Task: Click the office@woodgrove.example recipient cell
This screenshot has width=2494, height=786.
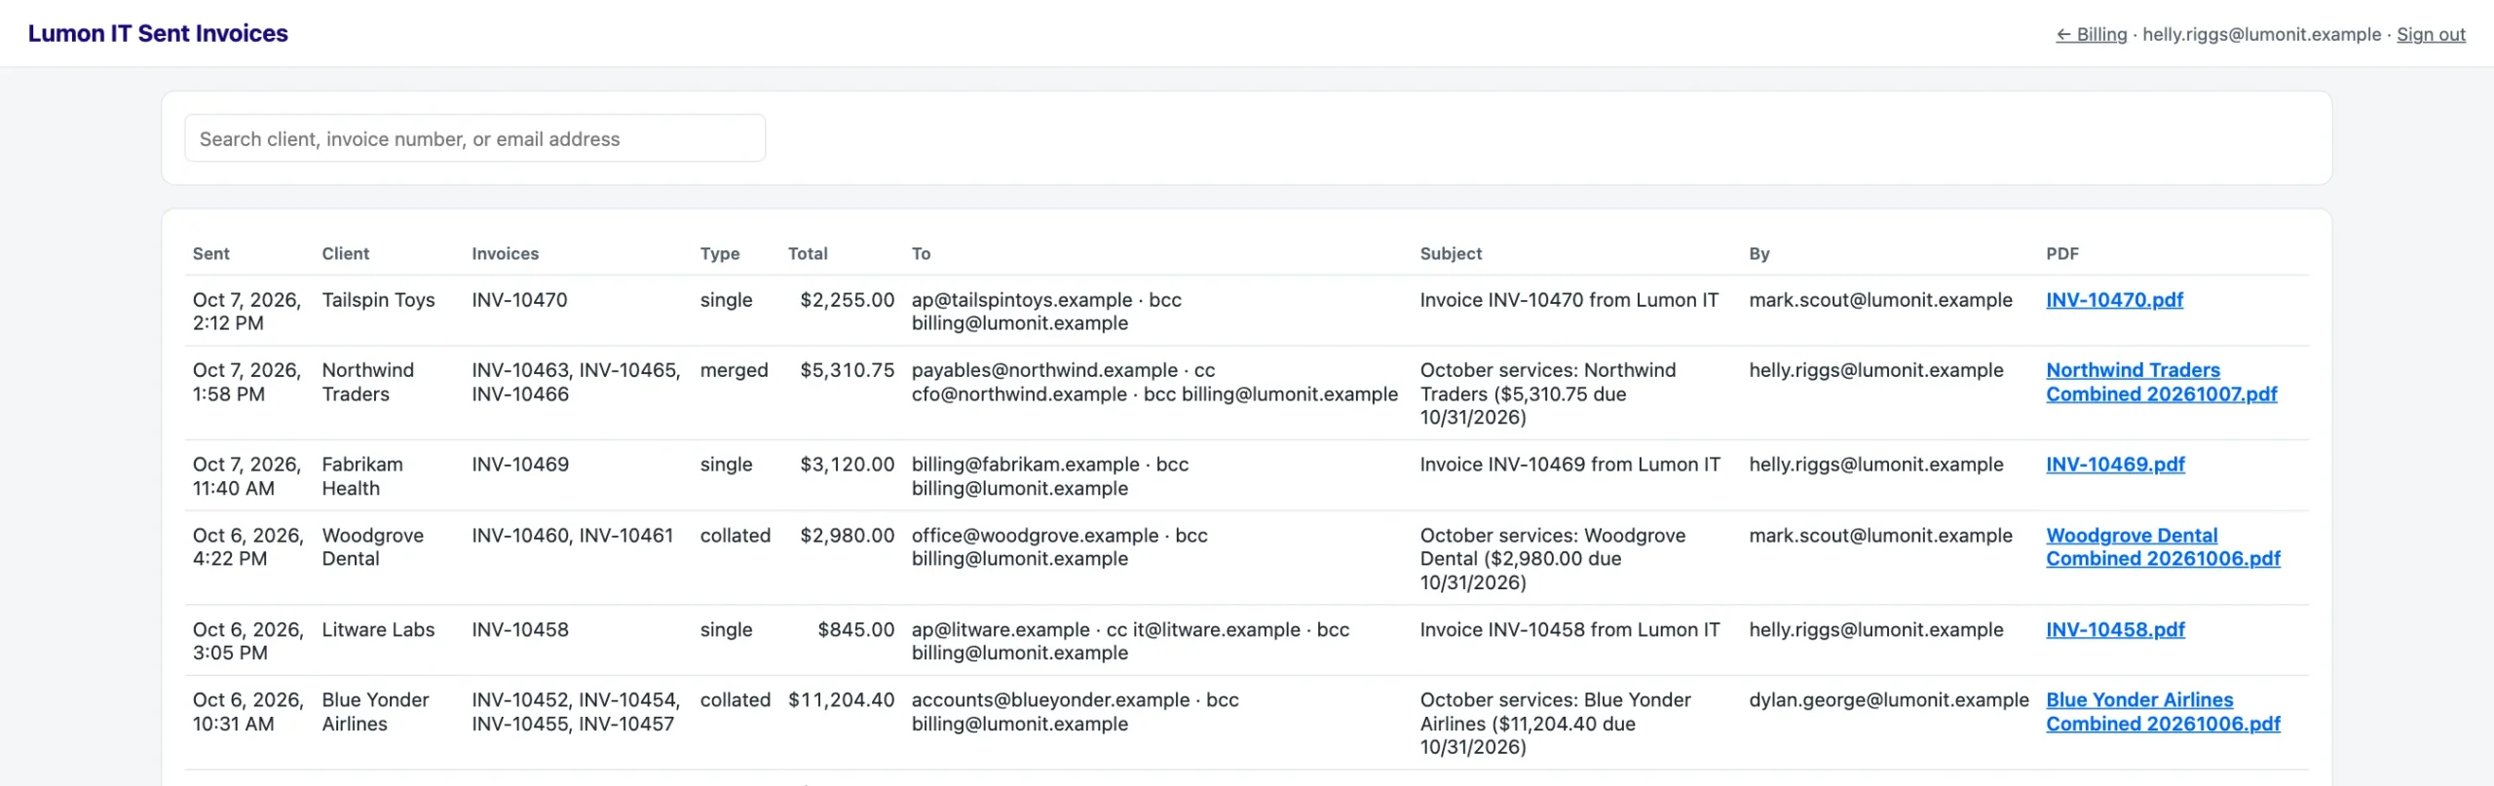Action: (x=1059, y=546)
